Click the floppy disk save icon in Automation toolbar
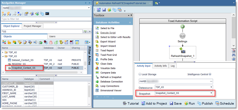238x110 pixels. pyautogui.click(x=104, y=10)
